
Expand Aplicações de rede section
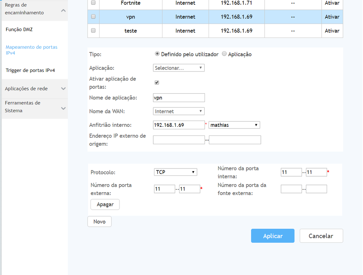point(63,89)
